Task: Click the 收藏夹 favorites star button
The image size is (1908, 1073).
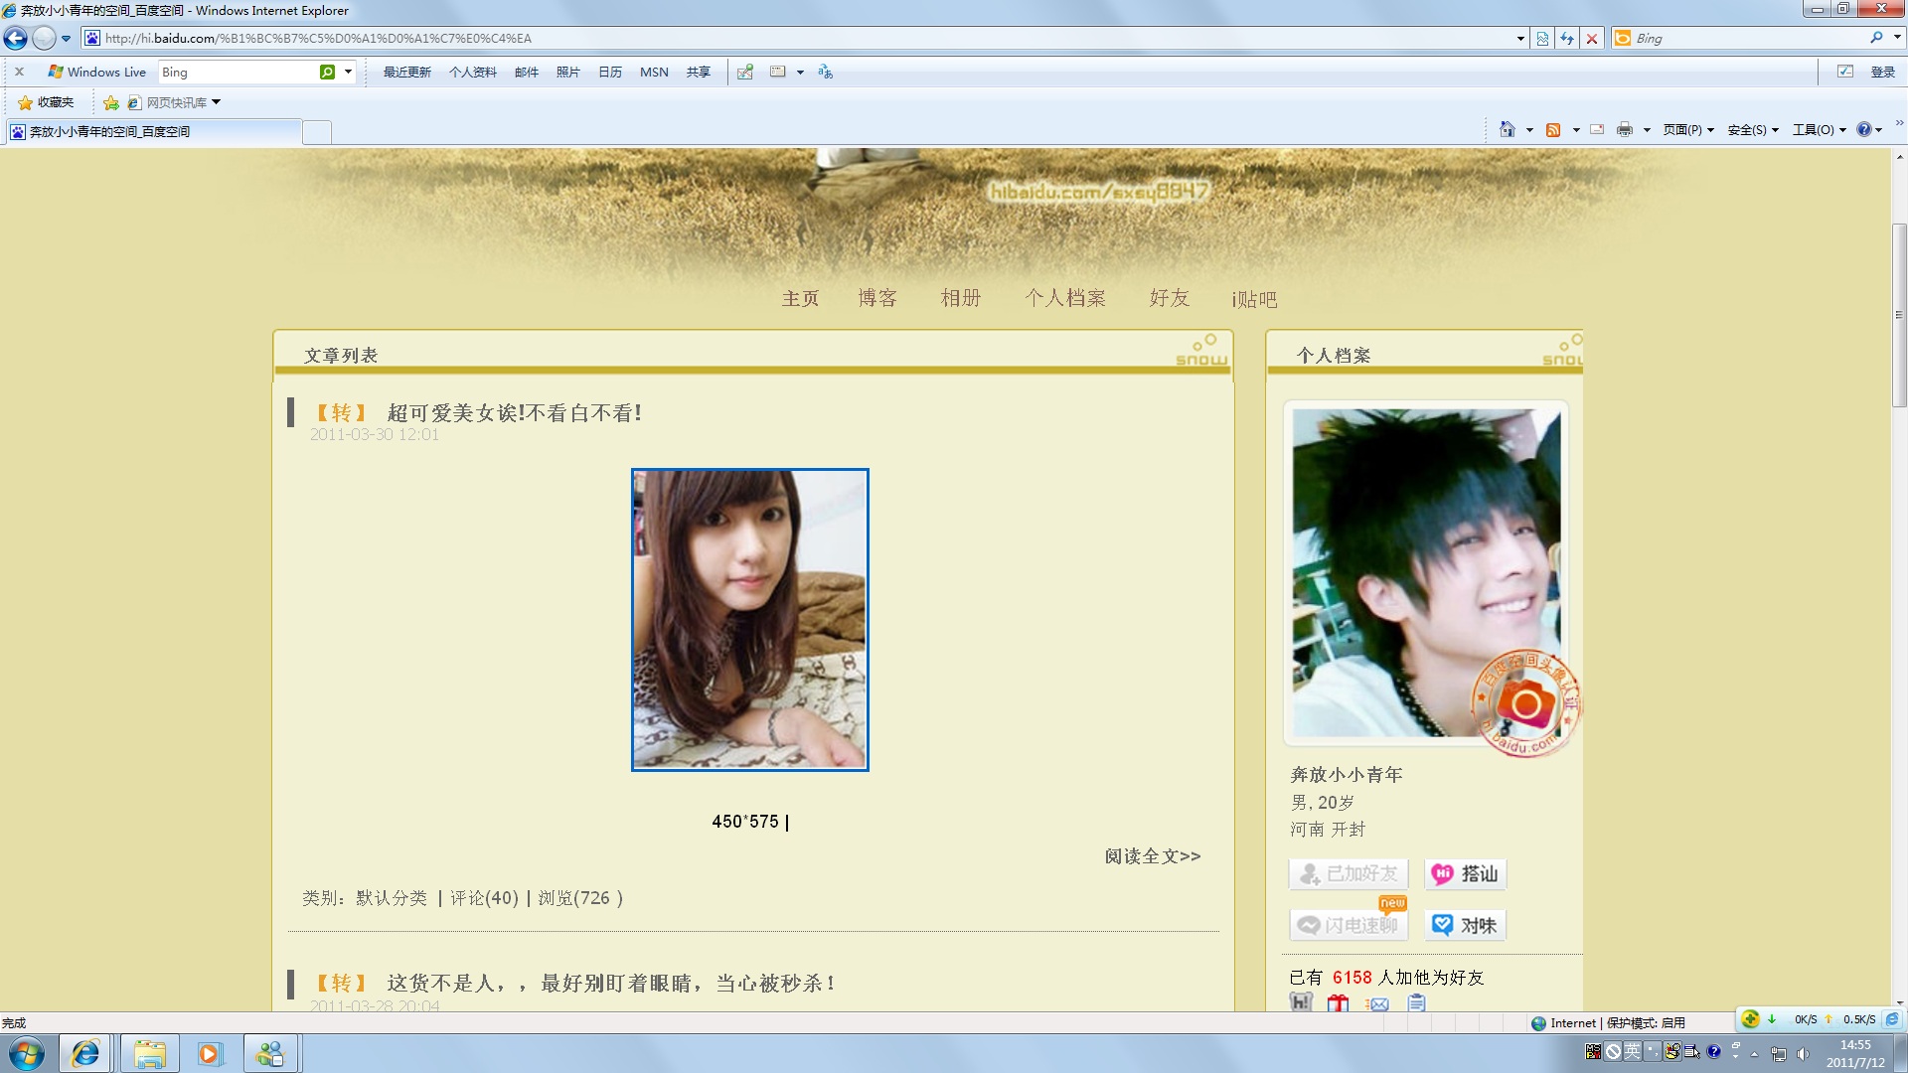Action: 46,102
